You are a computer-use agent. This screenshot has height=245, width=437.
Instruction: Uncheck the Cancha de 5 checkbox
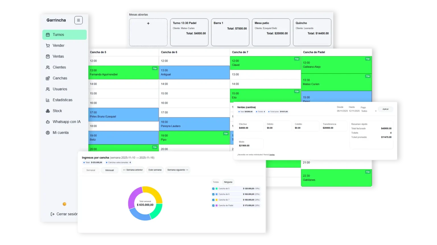point(213,189)
